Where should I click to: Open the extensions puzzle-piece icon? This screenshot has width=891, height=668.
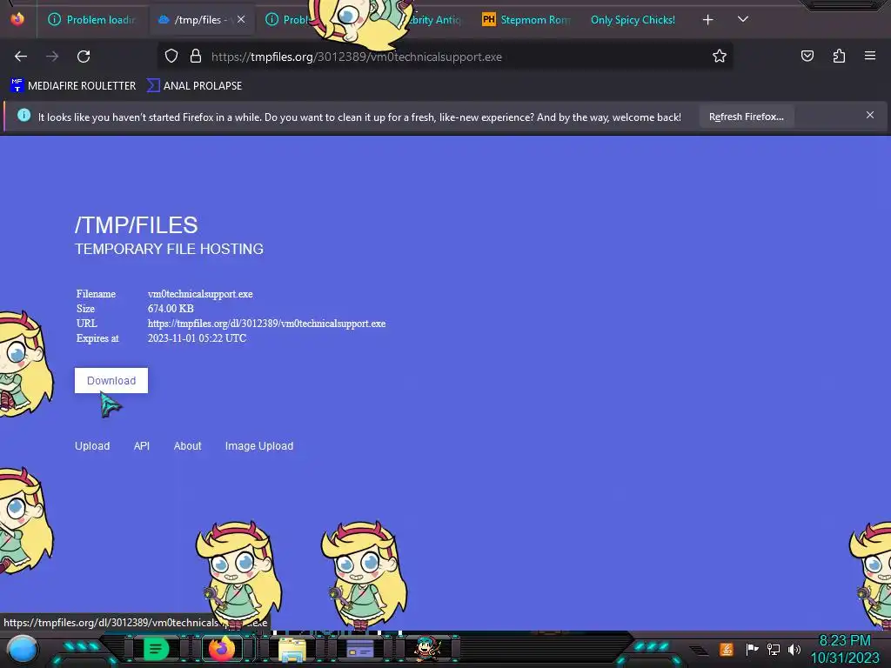839,56
